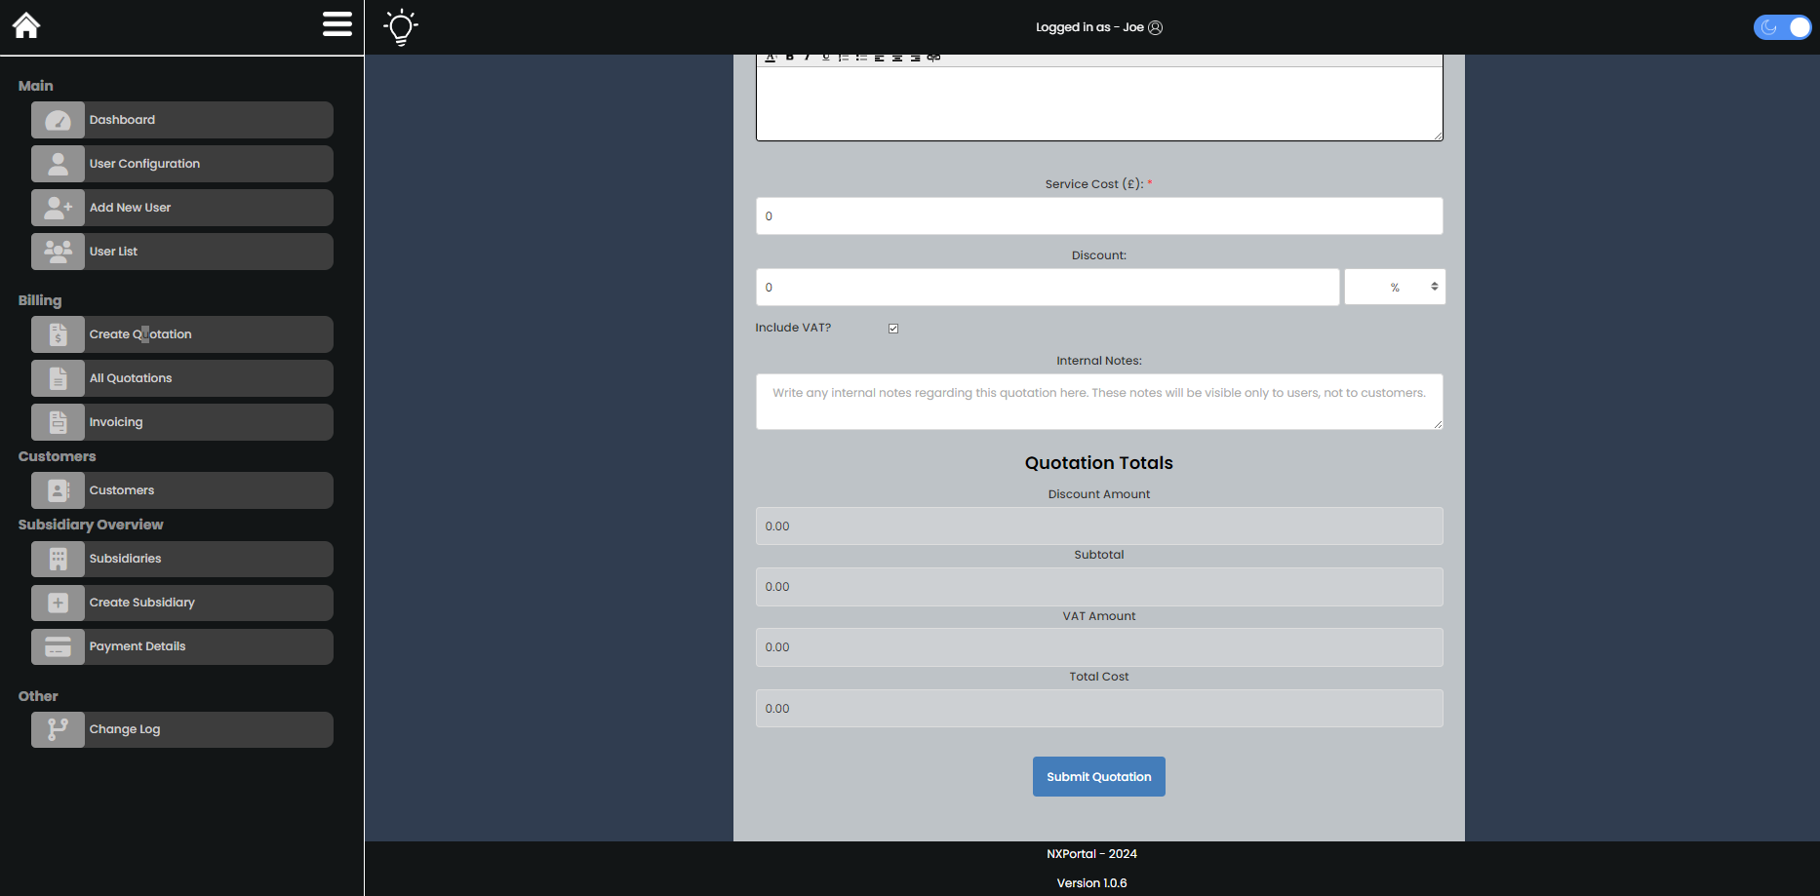Click the Subsidiaries building icon
The width and height of the screenshot is (1820, 896).
coord(58,559)
